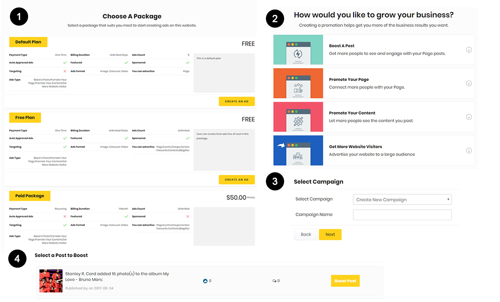Click the step 1 numbered circle badge
The height and width of the screenshot is (302, 500).
tap(19, 17)
